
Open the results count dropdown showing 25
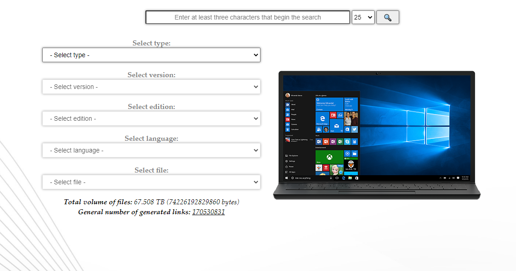tap(363, 17)
